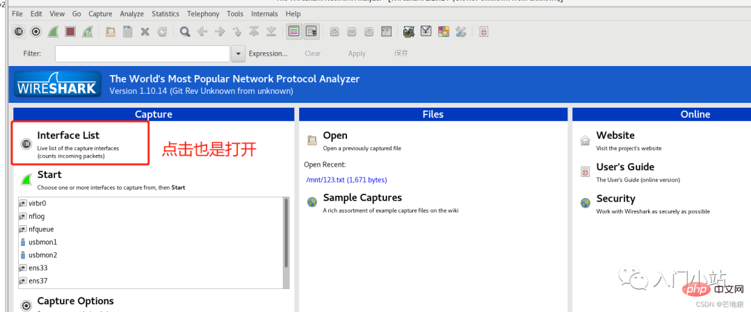Open recent file /mnt/123.txt
Viewport: 751px width, 312px height.
(x=346, y=180)
